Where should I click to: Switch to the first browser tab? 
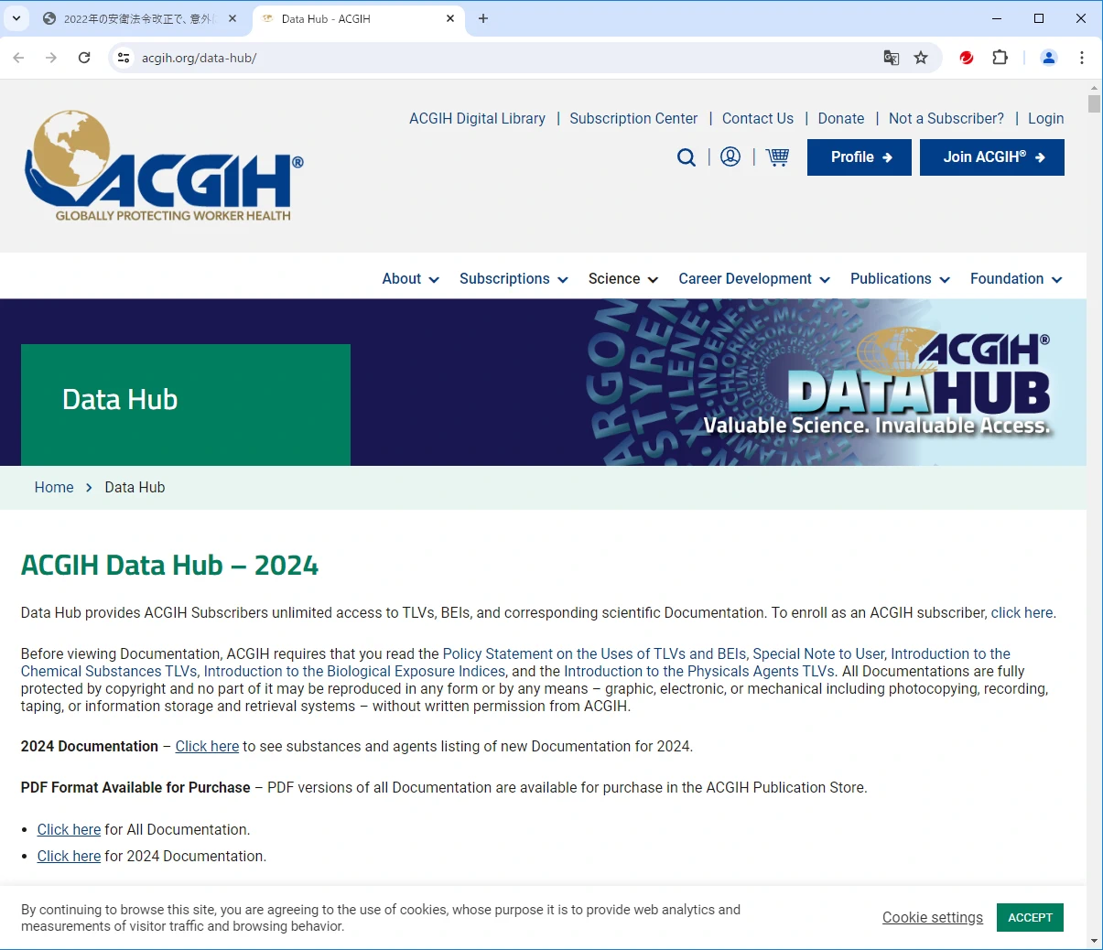137,18
